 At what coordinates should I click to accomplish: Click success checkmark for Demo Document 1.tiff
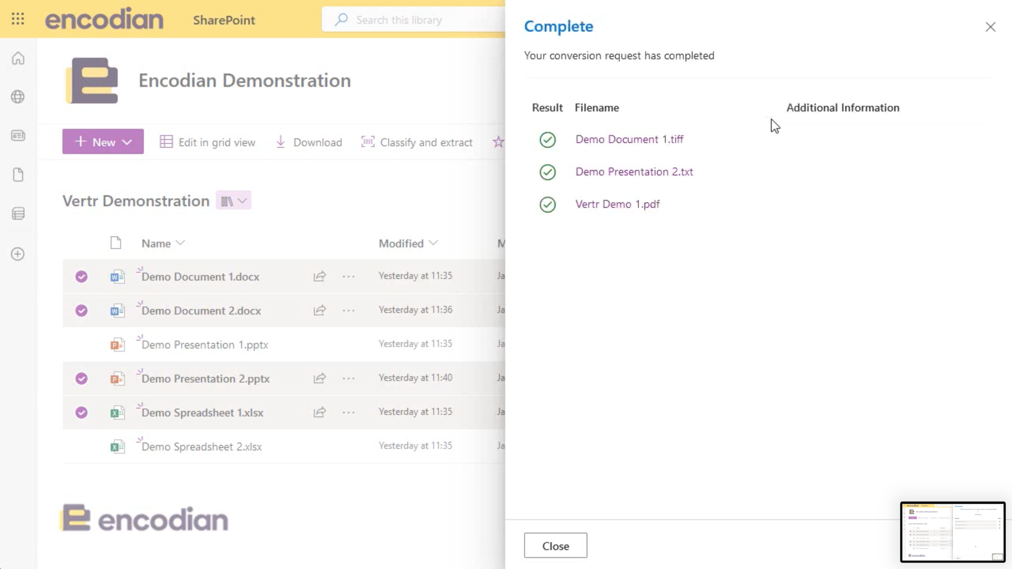[x=548, y=140]
